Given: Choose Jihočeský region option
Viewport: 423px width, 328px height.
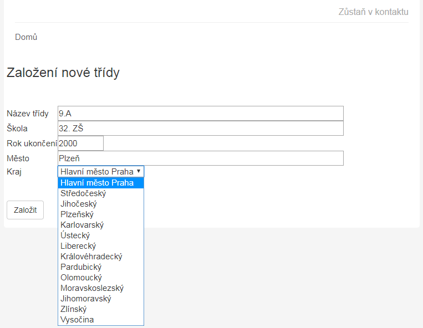Looking at the screenshot, I should point(79,204).
